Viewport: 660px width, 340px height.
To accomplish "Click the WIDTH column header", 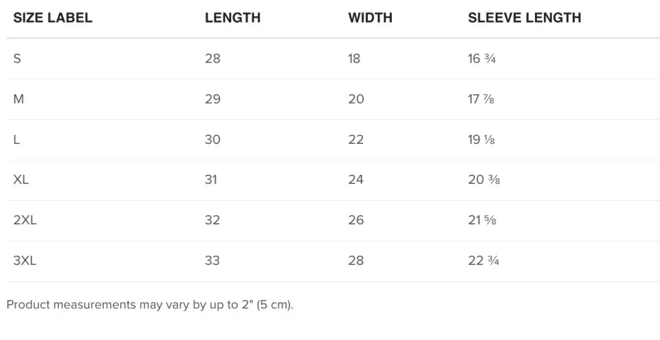I will pyautogui.click(x=370, y=19).
